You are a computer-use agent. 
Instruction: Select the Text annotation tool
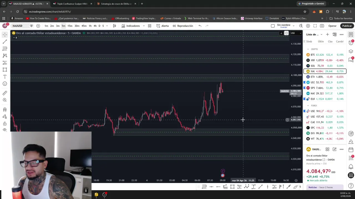coord(5,77)
